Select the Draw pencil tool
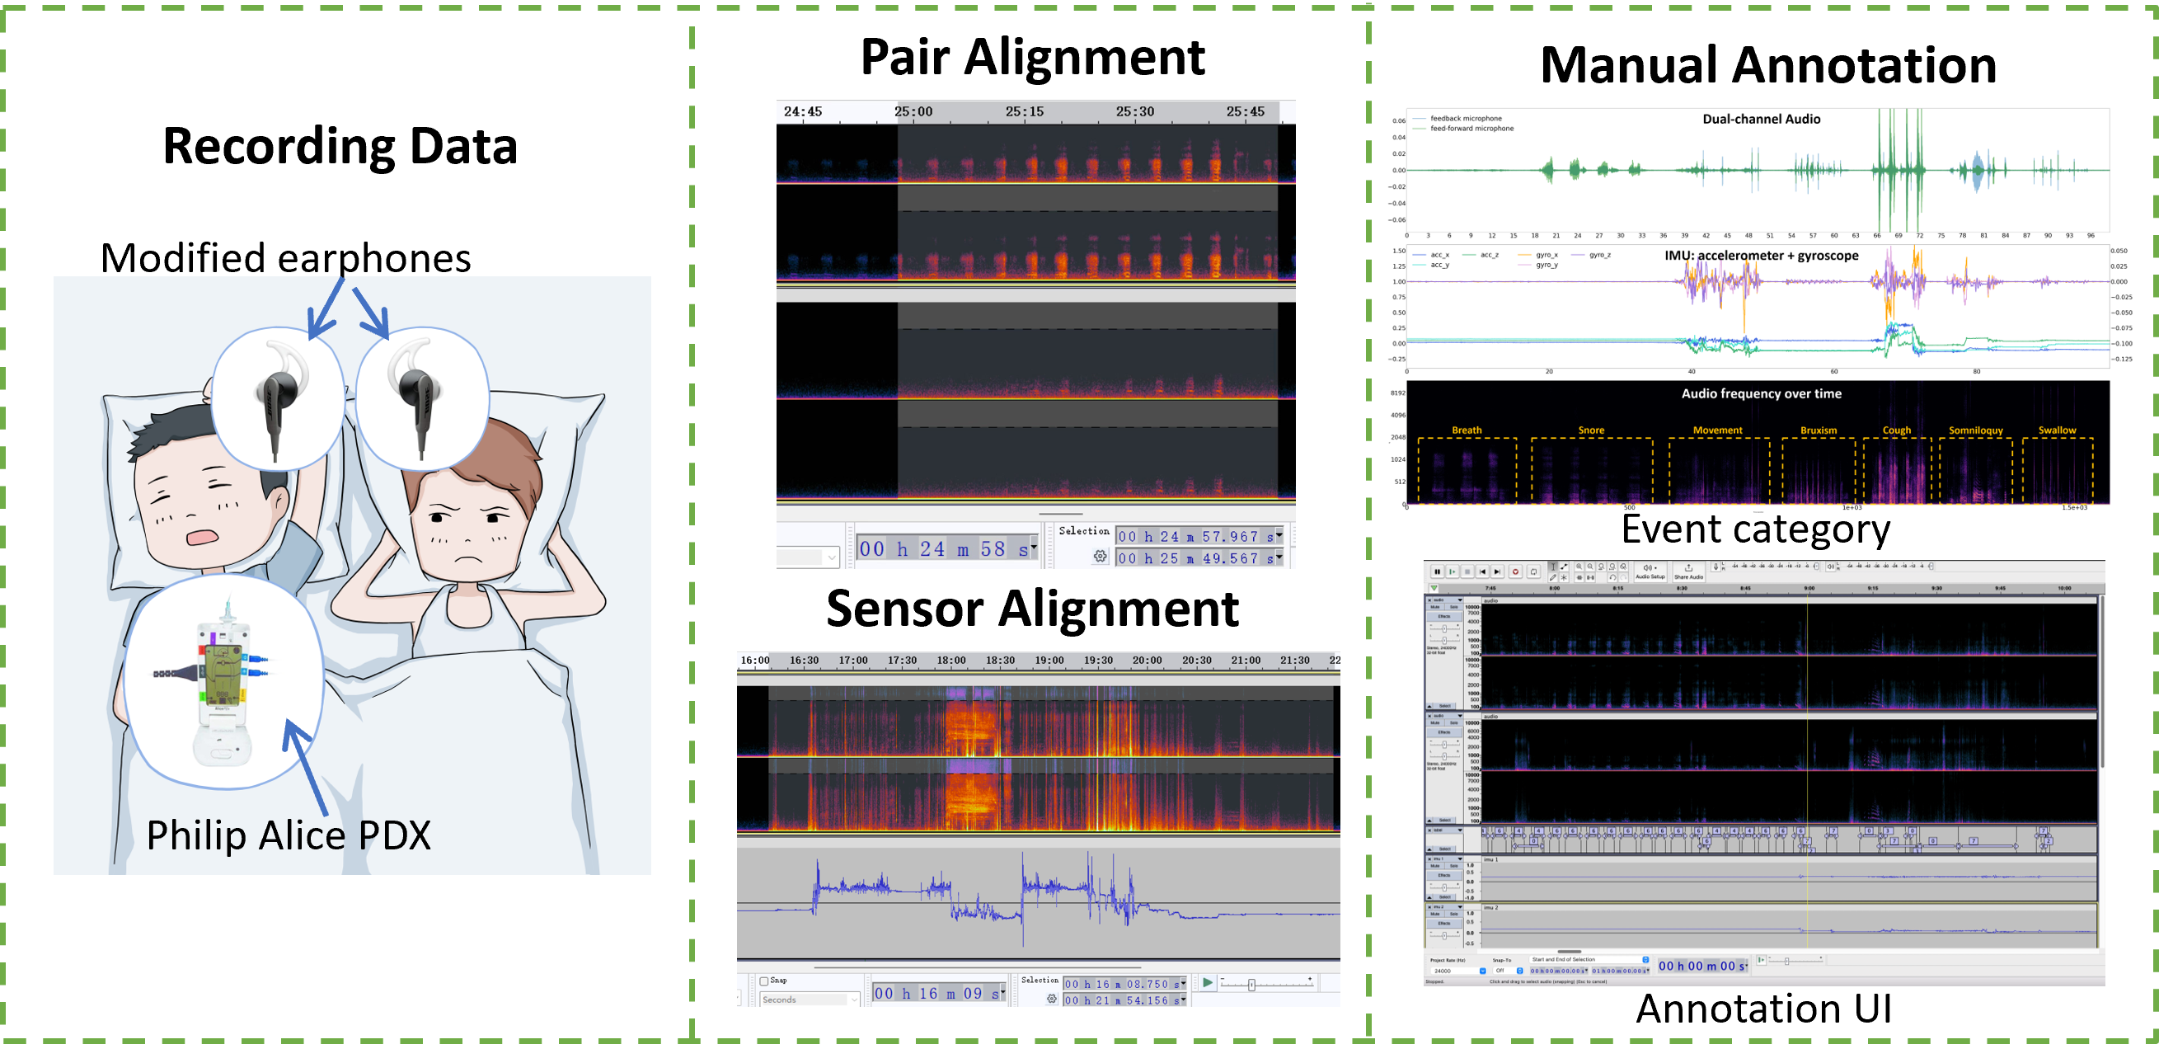Viewport: 2159px width, 1063px height. (1553, 577)
